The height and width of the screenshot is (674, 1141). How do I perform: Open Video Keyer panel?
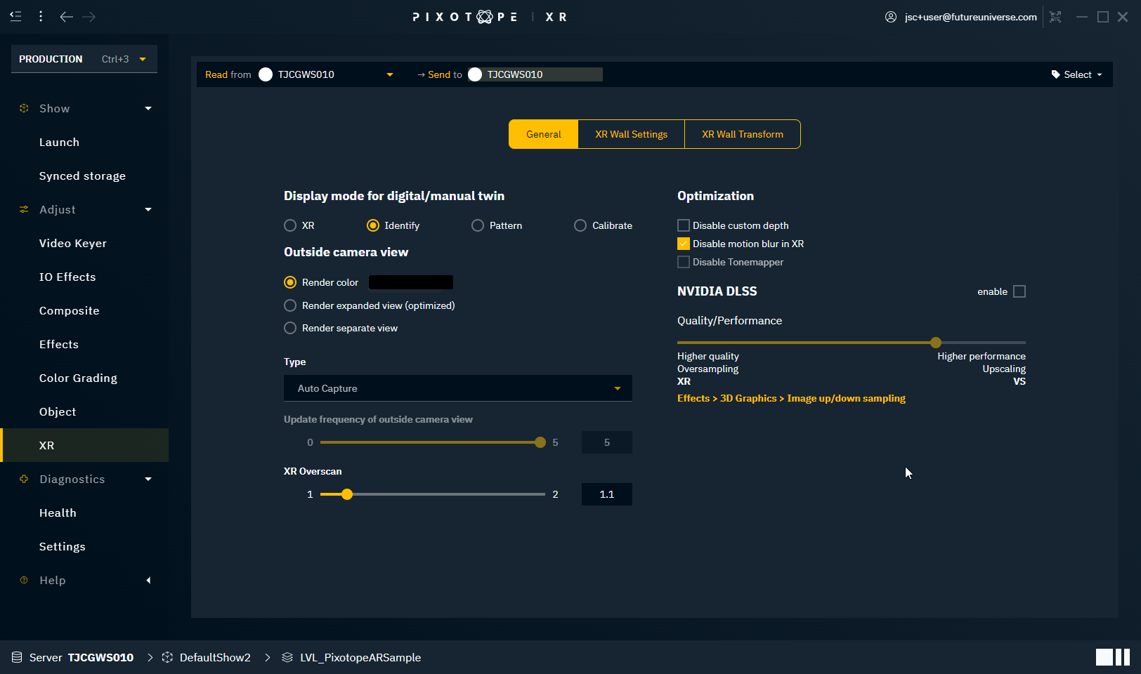coord(73,243)
